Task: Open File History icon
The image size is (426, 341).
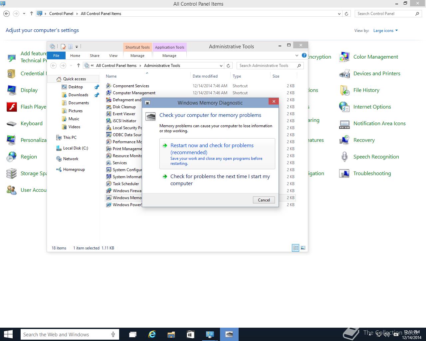Action: 344,90
